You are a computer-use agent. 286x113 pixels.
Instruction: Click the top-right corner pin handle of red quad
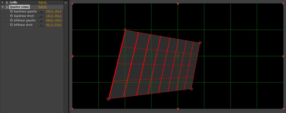click(200, 43)
